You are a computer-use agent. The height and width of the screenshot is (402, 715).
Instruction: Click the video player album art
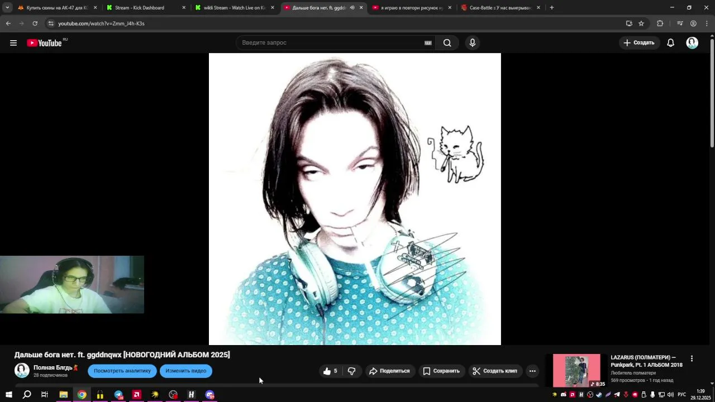pos(355,199)
